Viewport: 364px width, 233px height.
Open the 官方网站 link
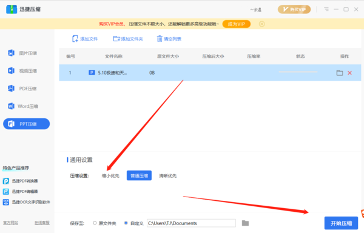pos(10,223)
